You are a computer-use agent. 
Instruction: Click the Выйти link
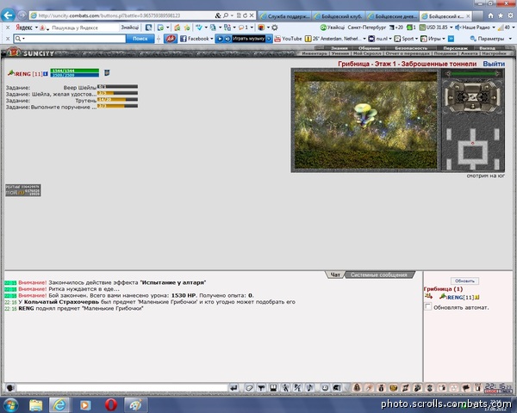(x=494, y=64)
